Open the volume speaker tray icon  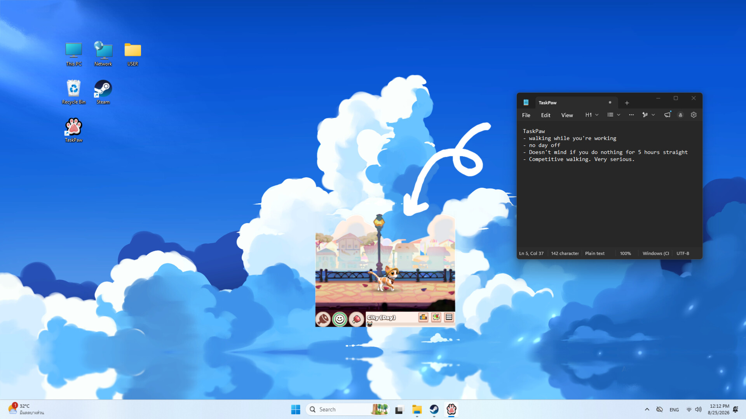(698, 409)
